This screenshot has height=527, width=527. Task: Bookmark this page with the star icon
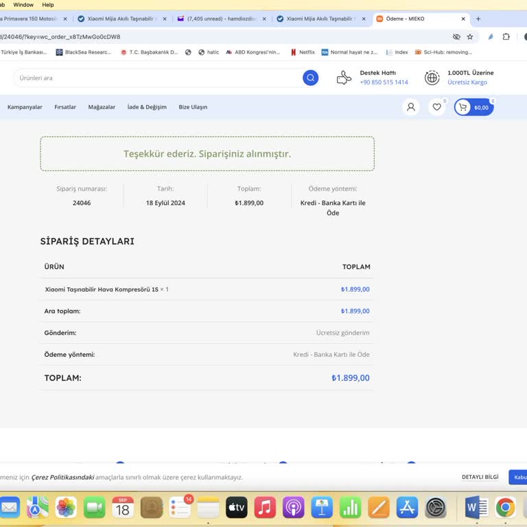[x=470, y=36]
